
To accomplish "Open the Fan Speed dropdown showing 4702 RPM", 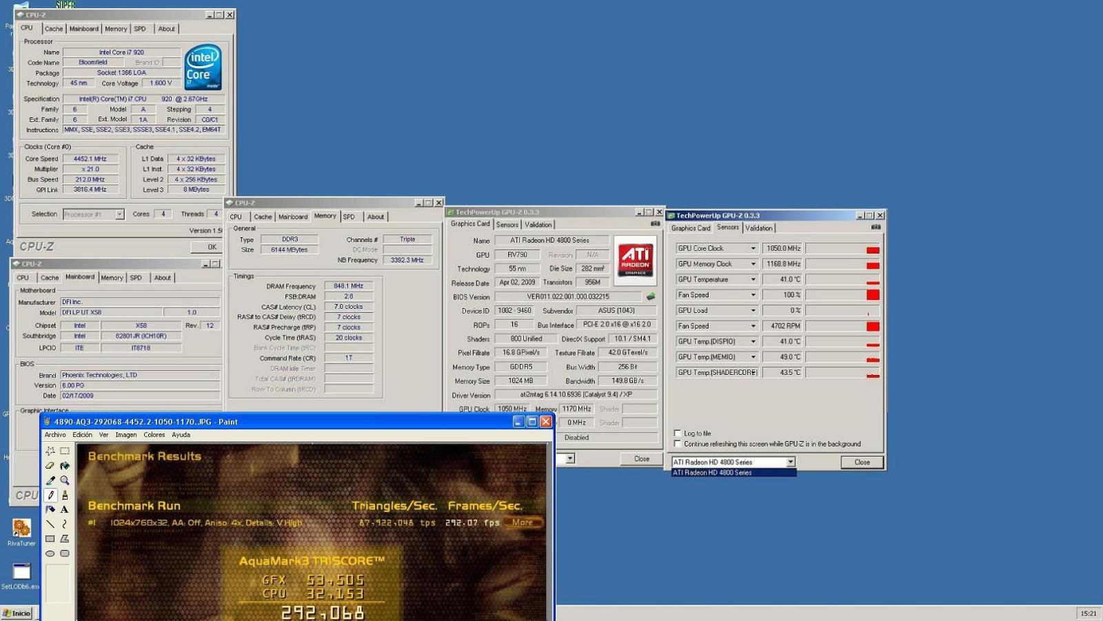I will (x=753, y=326).
